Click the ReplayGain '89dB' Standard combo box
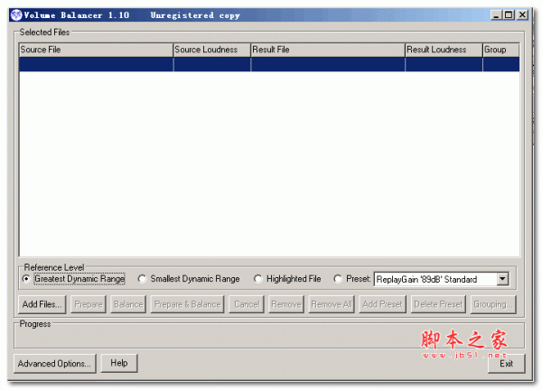542x390 pixels. (441, 279)
